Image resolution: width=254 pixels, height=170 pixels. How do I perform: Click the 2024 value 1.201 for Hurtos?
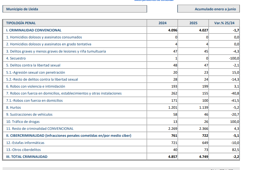click(173, 107)
